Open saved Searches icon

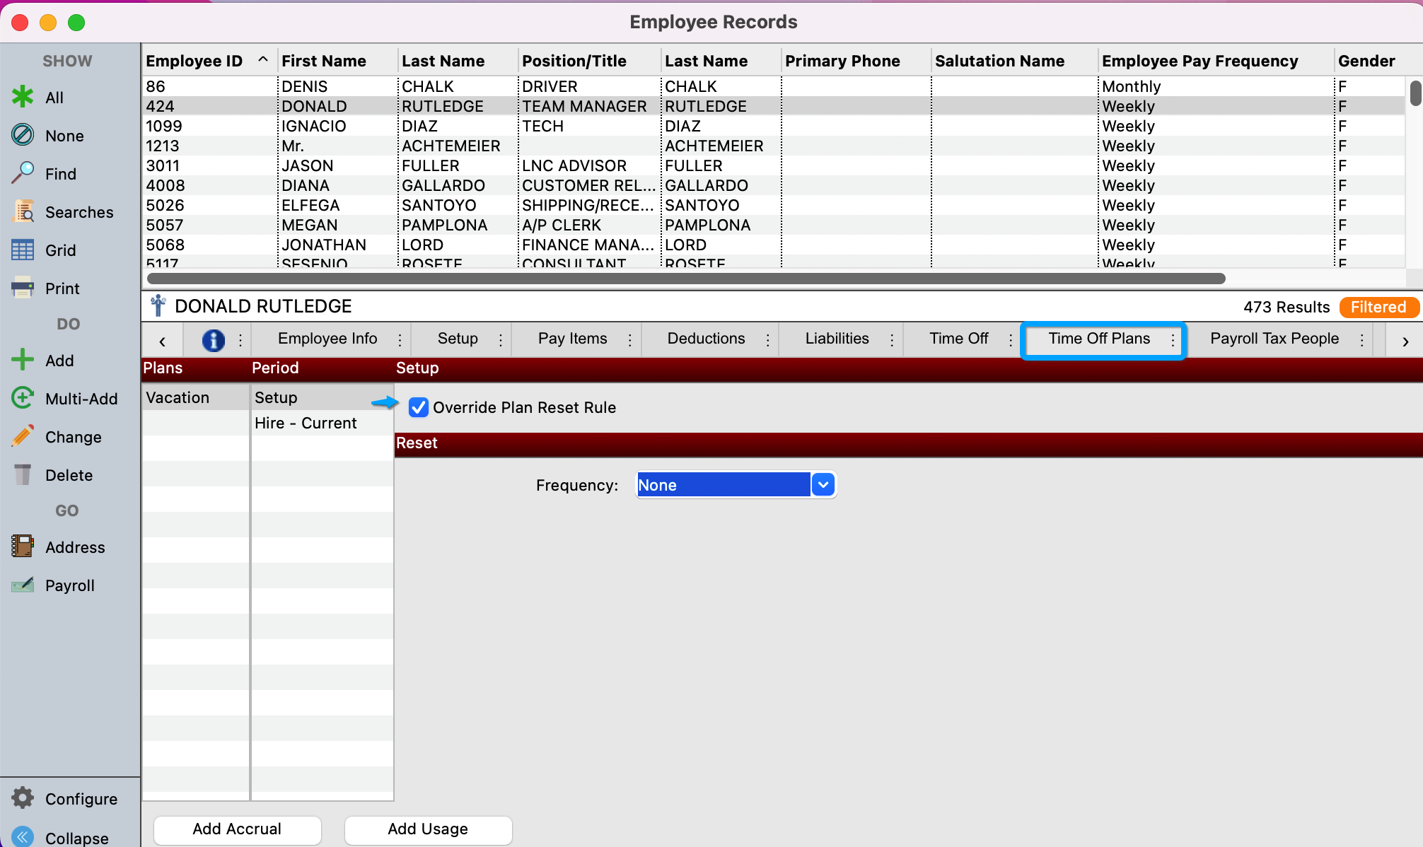tap(23, 211)
